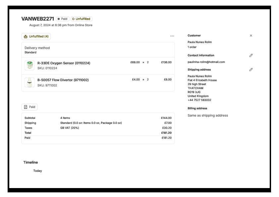Click the Paid receipt icon above totals
Screen dimensions: 279x197
(26, 107)
